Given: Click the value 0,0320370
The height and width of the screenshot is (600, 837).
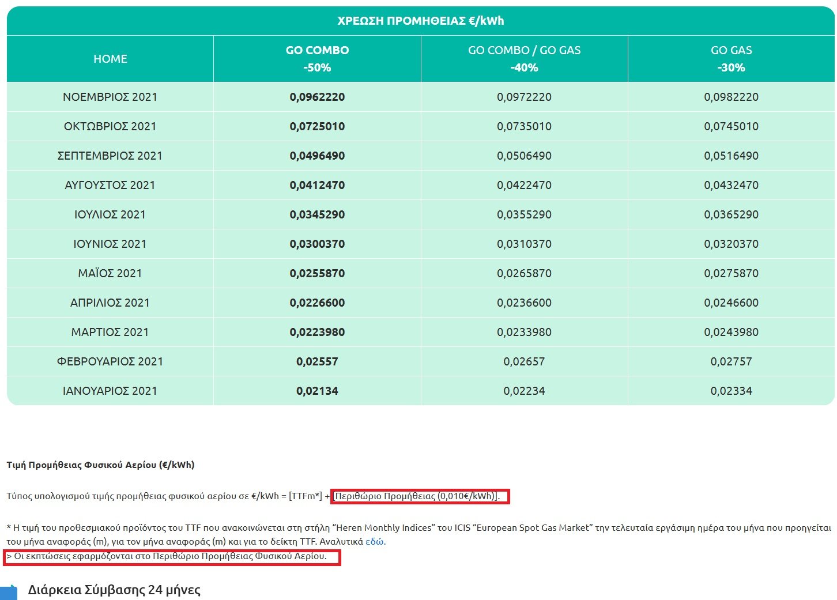Looking at the screenshot, I should [731, 244].
